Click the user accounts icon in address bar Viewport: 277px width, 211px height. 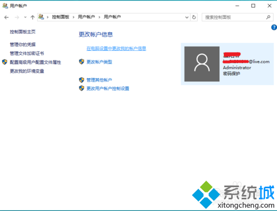click(41, 17)
